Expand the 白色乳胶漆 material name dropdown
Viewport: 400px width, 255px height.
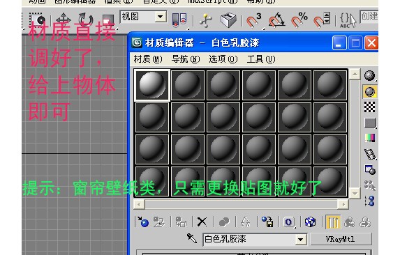tap(300, 239)
